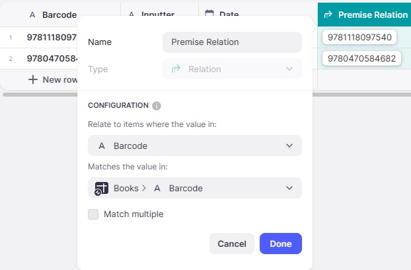Click the Name field containing Premise Relation
Viewport: 411px width, 270px height.
click(x=232, y=42)
